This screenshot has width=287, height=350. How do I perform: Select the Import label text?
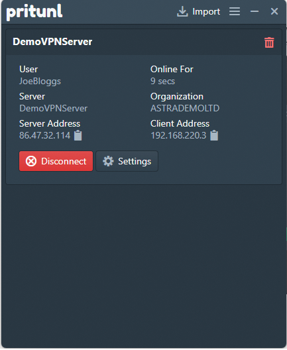(206, 12)
